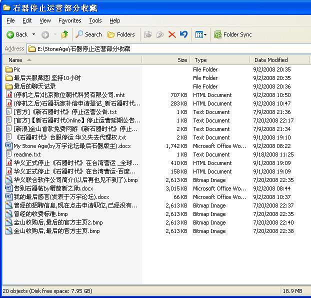Click the red Delete X icon
This screenshot has height=298, width=311.
(x=172, y=34)
